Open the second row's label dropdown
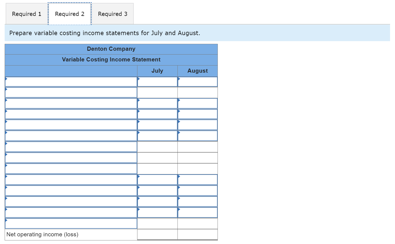395x244 pixels. point(71,92)
